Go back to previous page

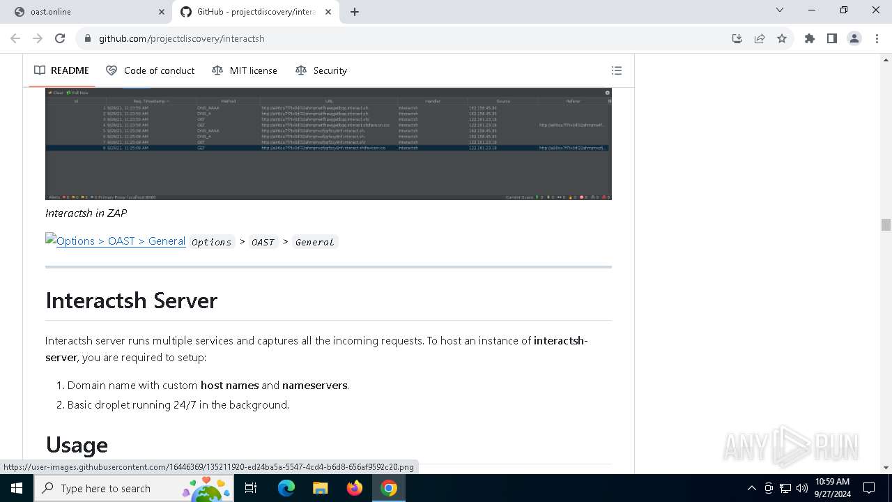(x=16, y=38)
